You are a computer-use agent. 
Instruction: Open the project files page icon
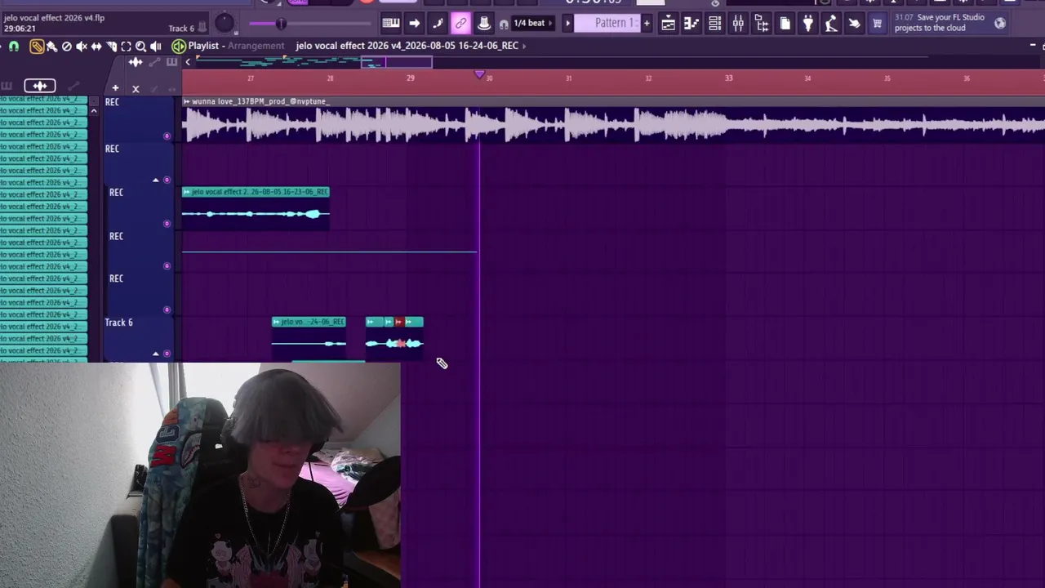tap(785, 24)
